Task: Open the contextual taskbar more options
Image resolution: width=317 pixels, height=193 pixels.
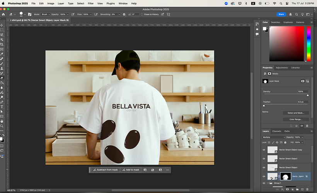Action: click(167, 170)
